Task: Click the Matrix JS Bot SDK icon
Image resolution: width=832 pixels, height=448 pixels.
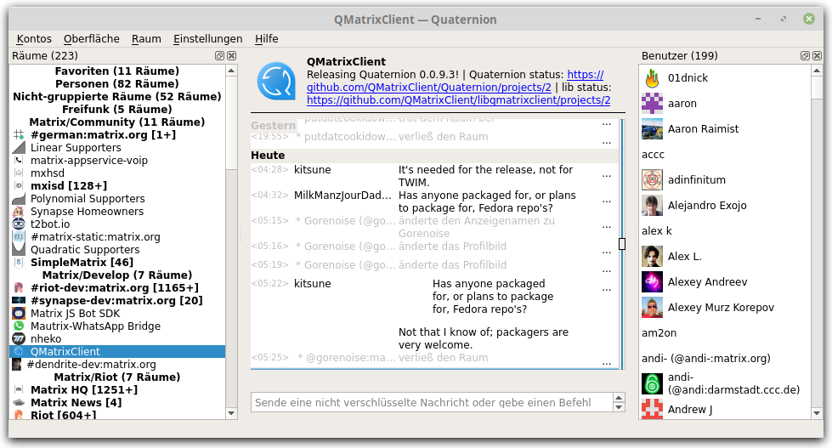Action: (x=19, y=313)
